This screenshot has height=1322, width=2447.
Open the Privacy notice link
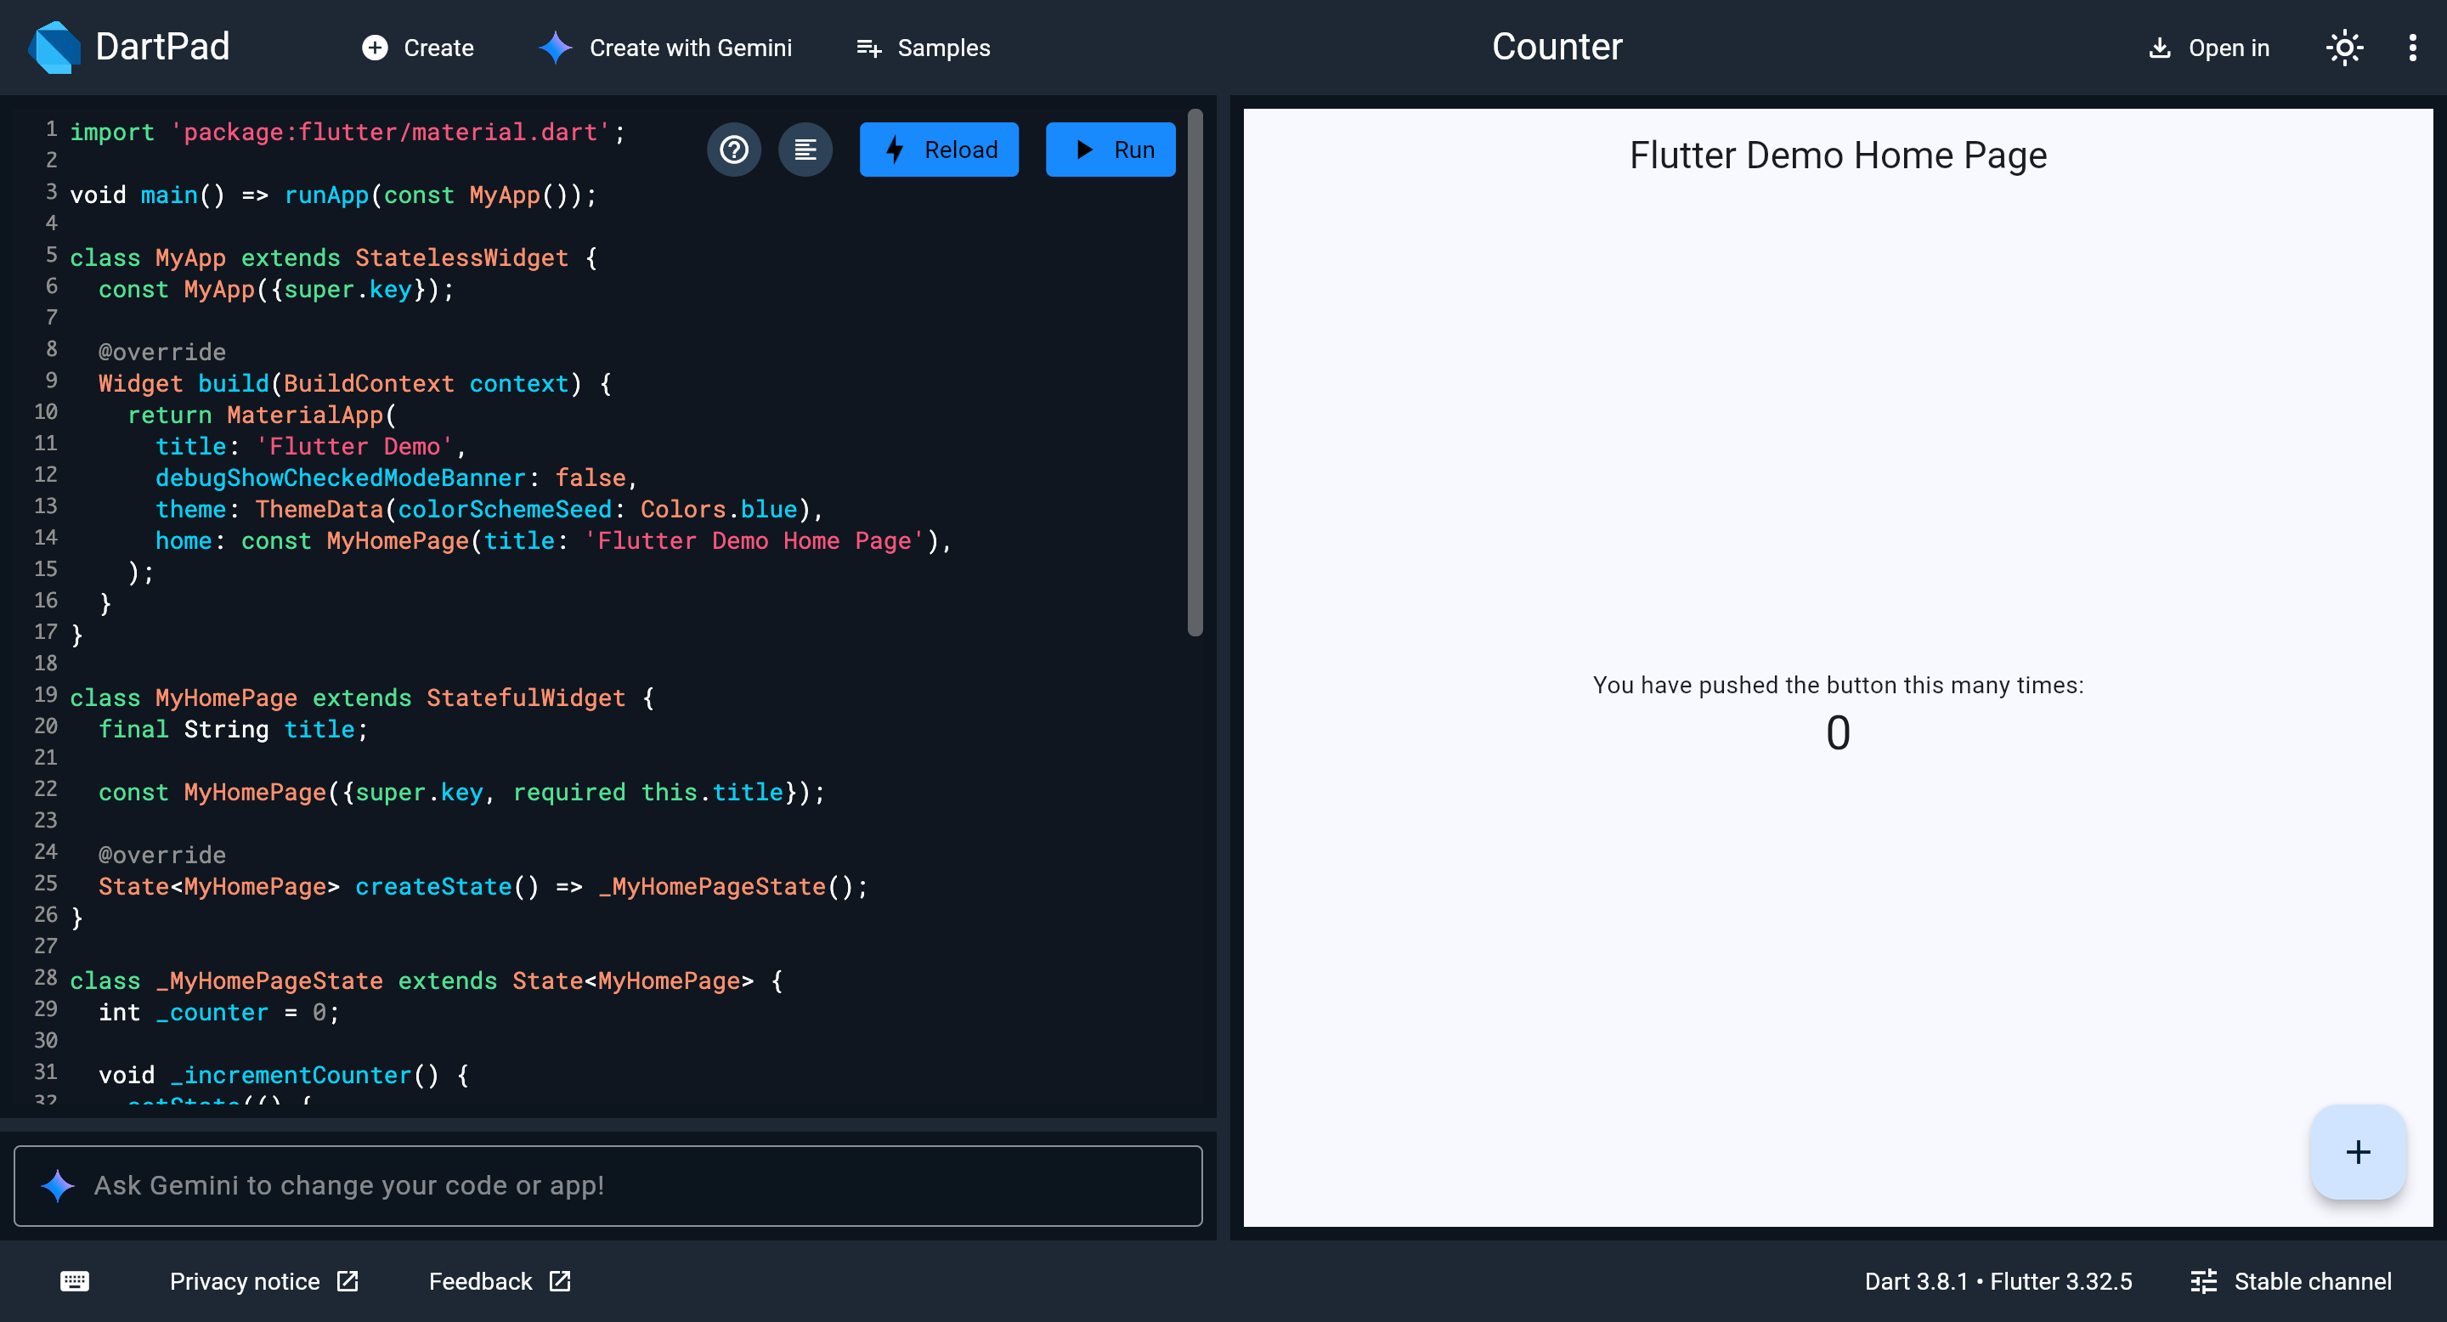click(263, 1281)
